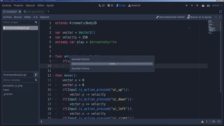
Task: Fold the if block on line 9
Action: click(x=53, y=61)
